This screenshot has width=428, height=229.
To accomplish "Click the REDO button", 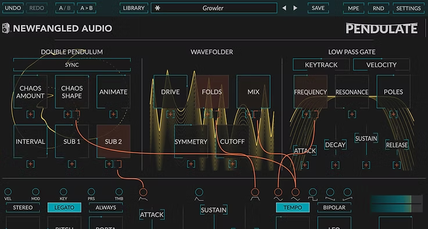I will (x=37, y=8).
